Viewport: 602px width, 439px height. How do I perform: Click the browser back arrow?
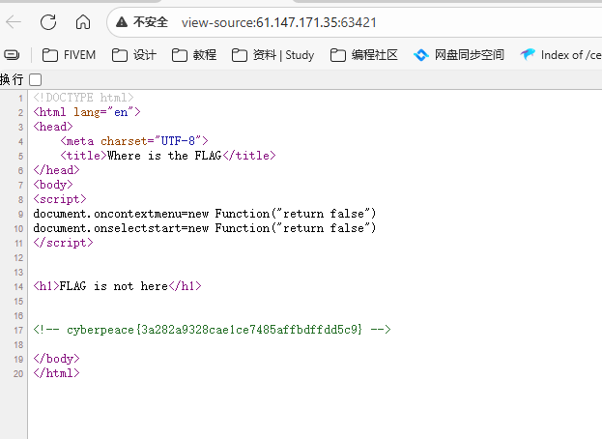(x=14, y=21)
